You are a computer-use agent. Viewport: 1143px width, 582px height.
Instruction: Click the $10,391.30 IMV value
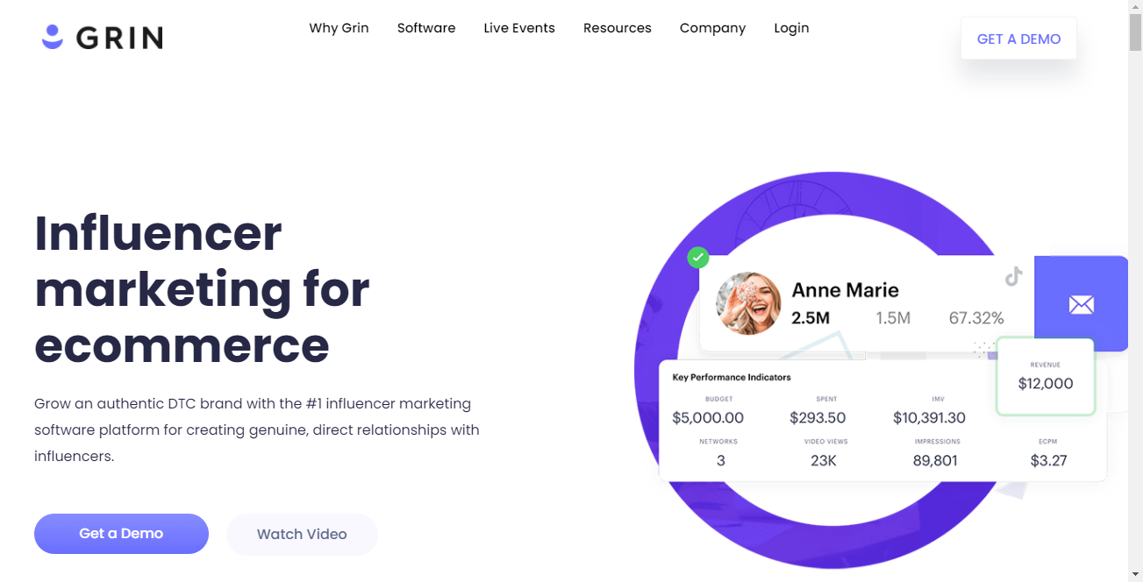point(929,418)
